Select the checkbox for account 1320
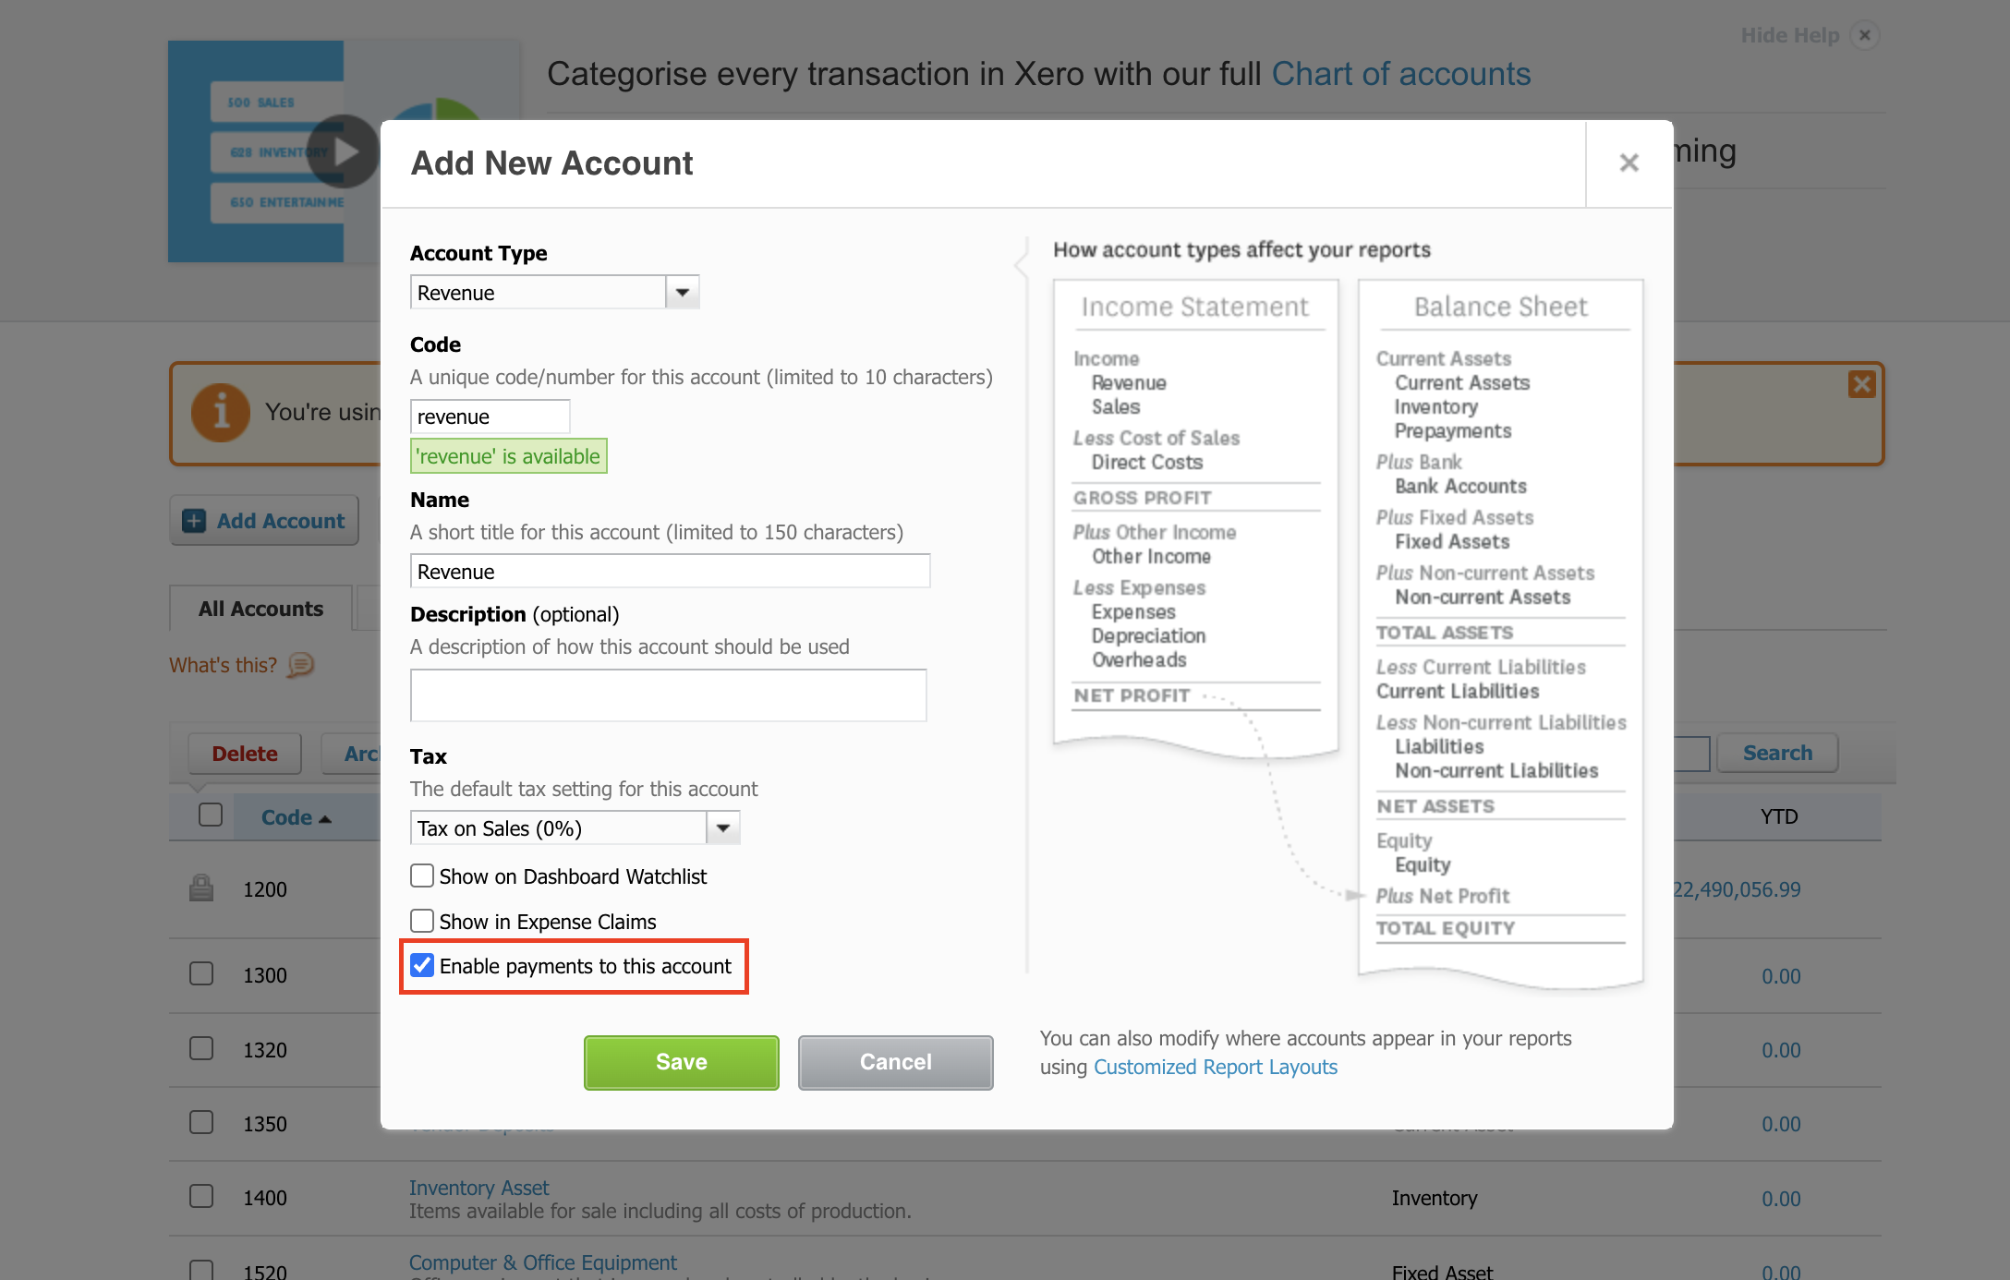Image resolution: width=2010 pixels, height=1280 pixels. 201,1048
